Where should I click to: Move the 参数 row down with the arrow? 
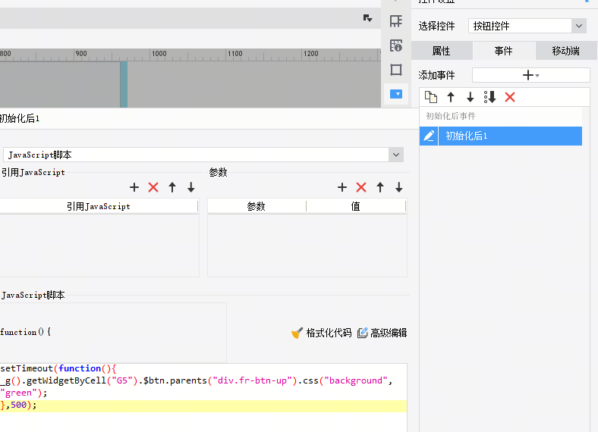click(399, 187)
